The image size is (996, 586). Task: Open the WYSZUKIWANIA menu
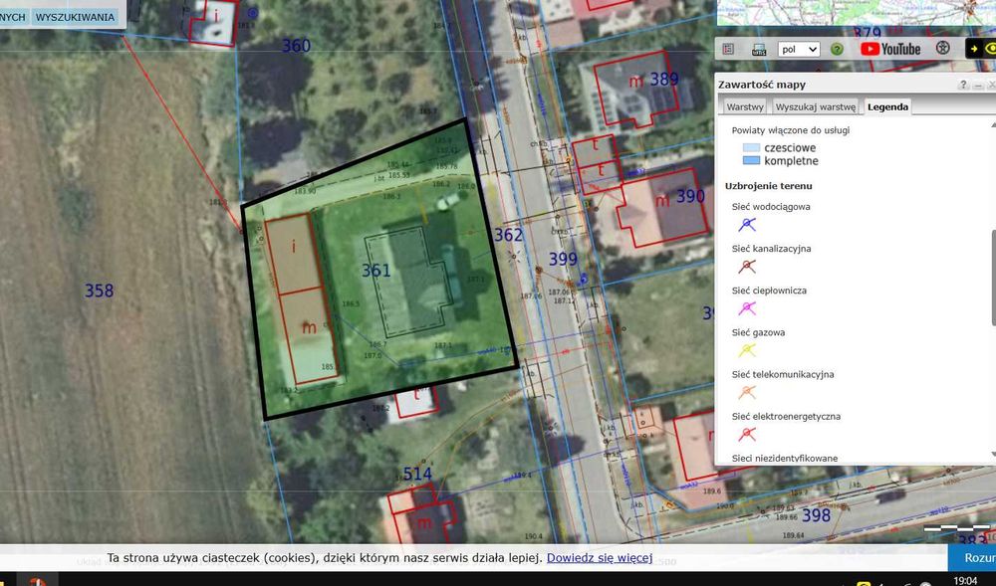tap(75, 17)
